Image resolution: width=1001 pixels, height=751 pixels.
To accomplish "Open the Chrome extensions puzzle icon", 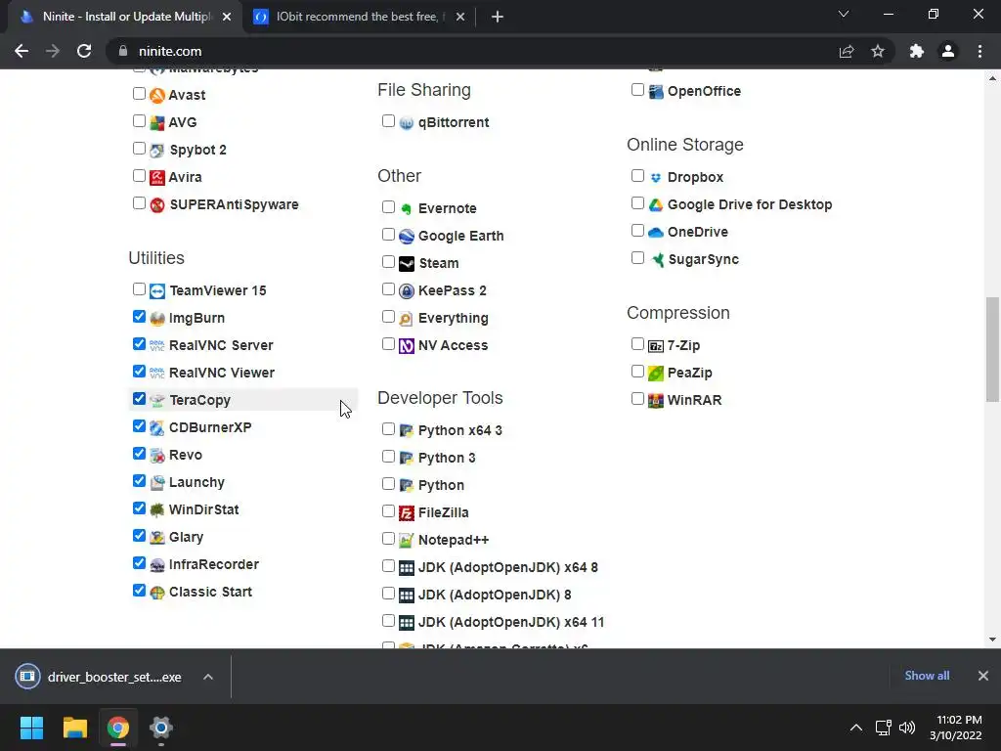I will coord(916,51).
